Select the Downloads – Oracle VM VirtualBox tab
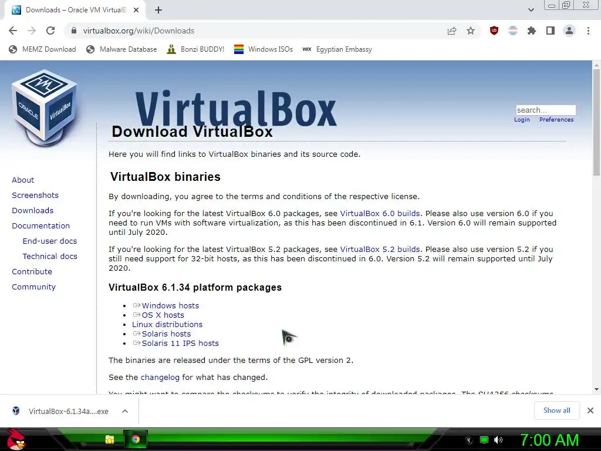Viewport: 601px width, 451px height. pos(75,10)
